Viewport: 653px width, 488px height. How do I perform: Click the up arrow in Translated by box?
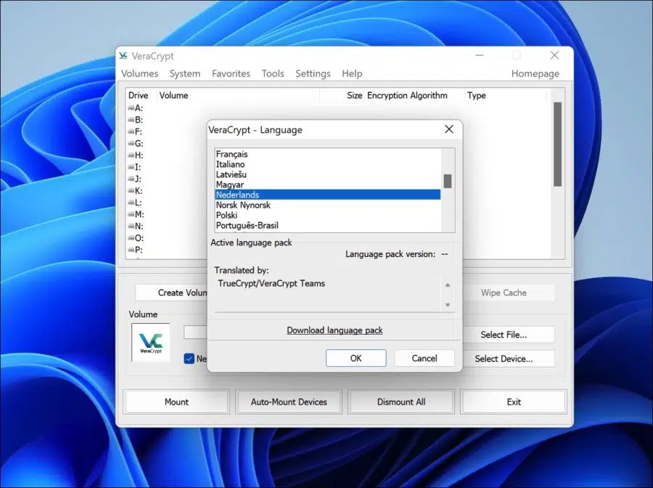(448, 285)
